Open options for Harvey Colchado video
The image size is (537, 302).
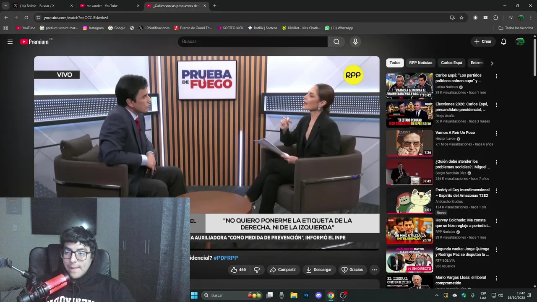496,221
